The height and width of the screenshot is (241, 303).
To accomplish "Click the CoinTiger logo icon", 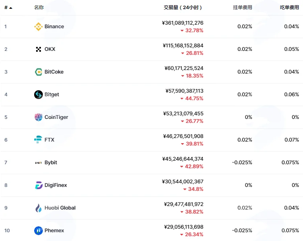I will click(x=39, y=117).
